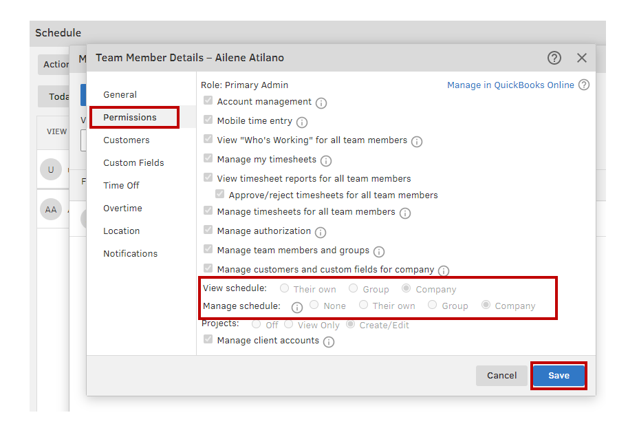Click help icon beside Manage in QuickBooks Online

[584, 85]
